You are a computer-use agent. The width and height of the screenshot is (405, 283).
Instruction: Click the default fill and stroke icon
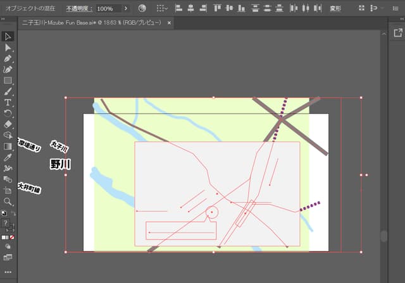pos(4,213)
